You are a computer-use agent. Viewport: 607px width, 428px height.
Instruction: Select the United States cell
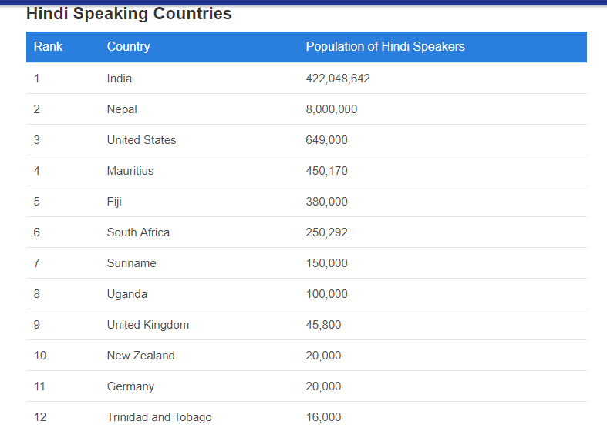click(x=141, y=140)
